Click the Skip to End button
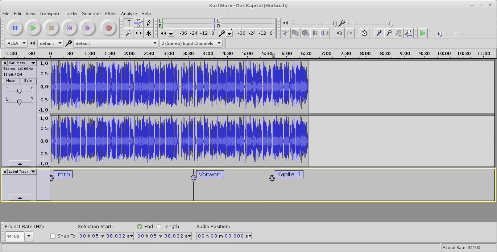Image resolution: width=497 pixels, height=252 pixels. (x=88, y=28)
